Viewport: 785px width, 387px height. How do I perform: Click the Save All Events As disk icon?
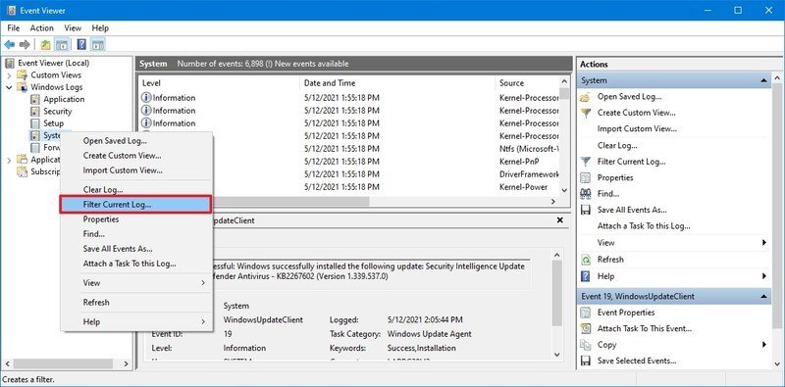point(585,210)
